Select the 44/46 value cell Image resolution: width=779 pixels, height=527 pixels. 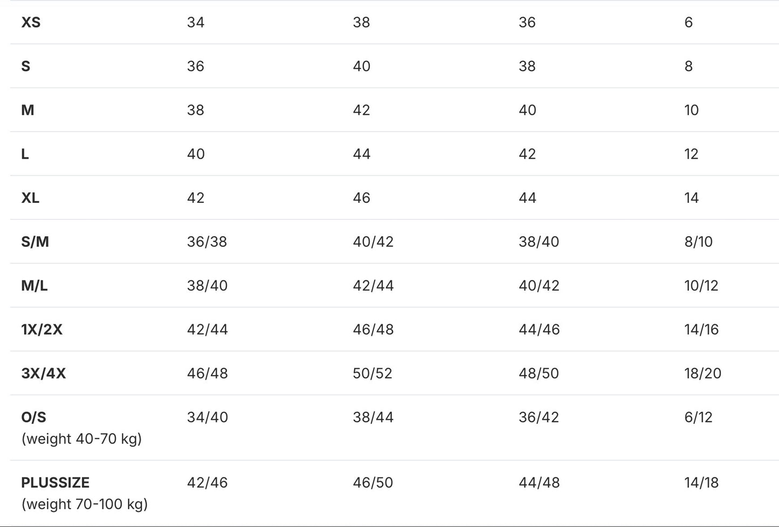(x=539, y=330)
